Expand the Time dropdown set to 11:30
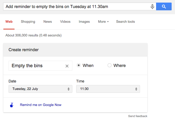Image resolution: width=175 pixels, height=122 pixels. pos(108,89)
